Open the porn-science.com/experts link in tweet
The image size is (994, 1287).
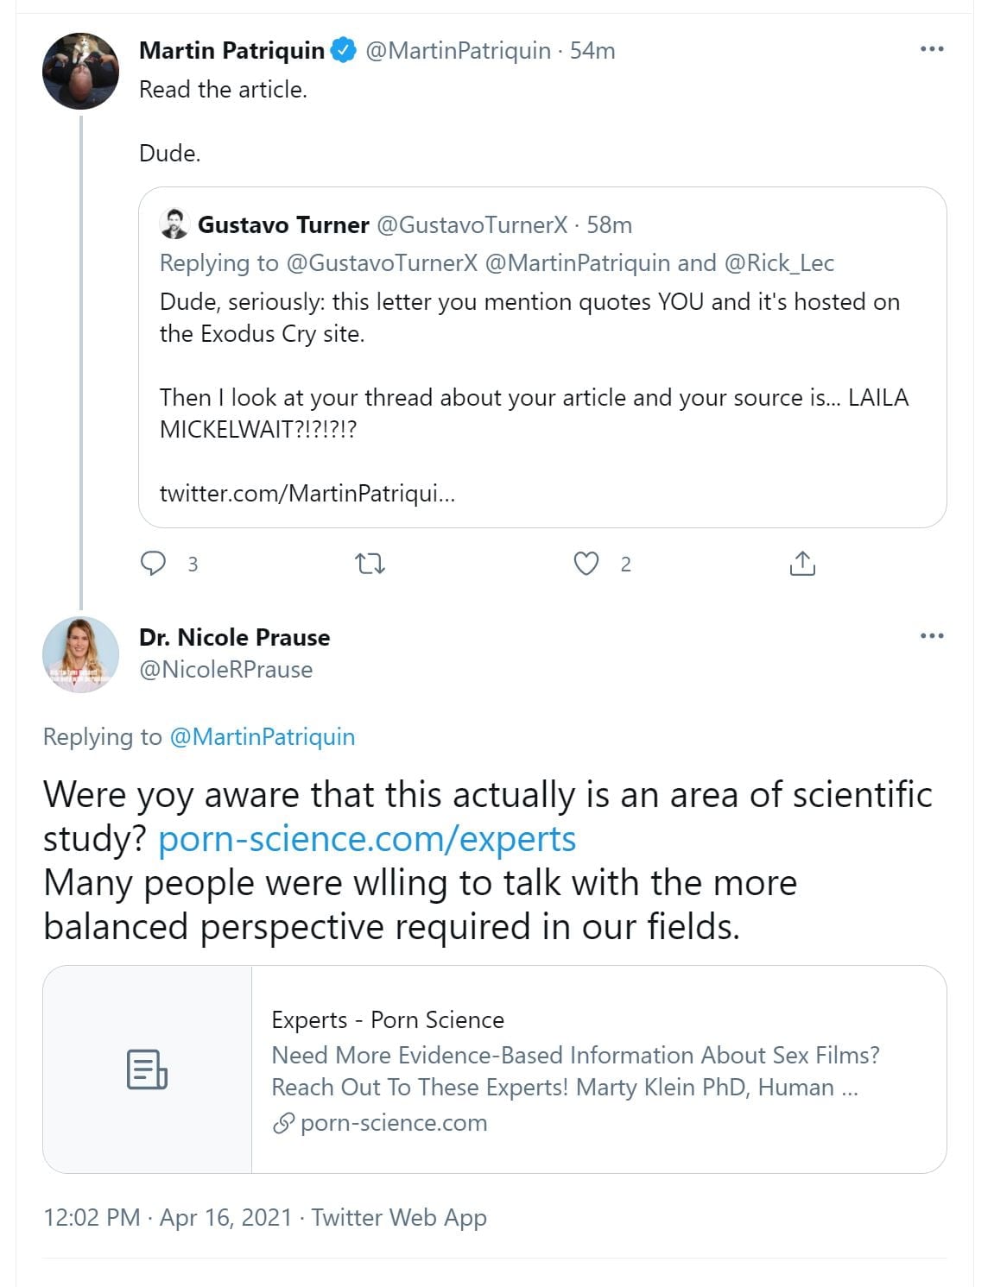point(367,839)
